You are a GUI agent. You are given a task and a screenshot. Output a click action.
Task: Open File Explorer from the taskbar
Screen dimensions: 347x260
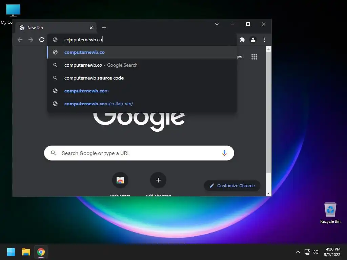[x=26, y=252]
